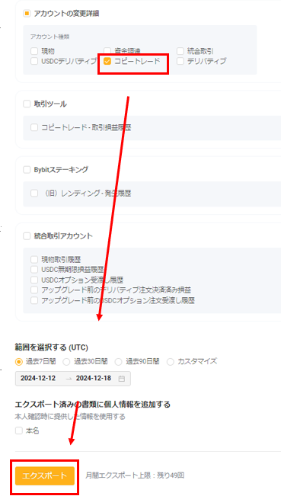The image size is (281, 496).
Task: Check the 資金調達 account type checkbox
Action: point(107,50)
